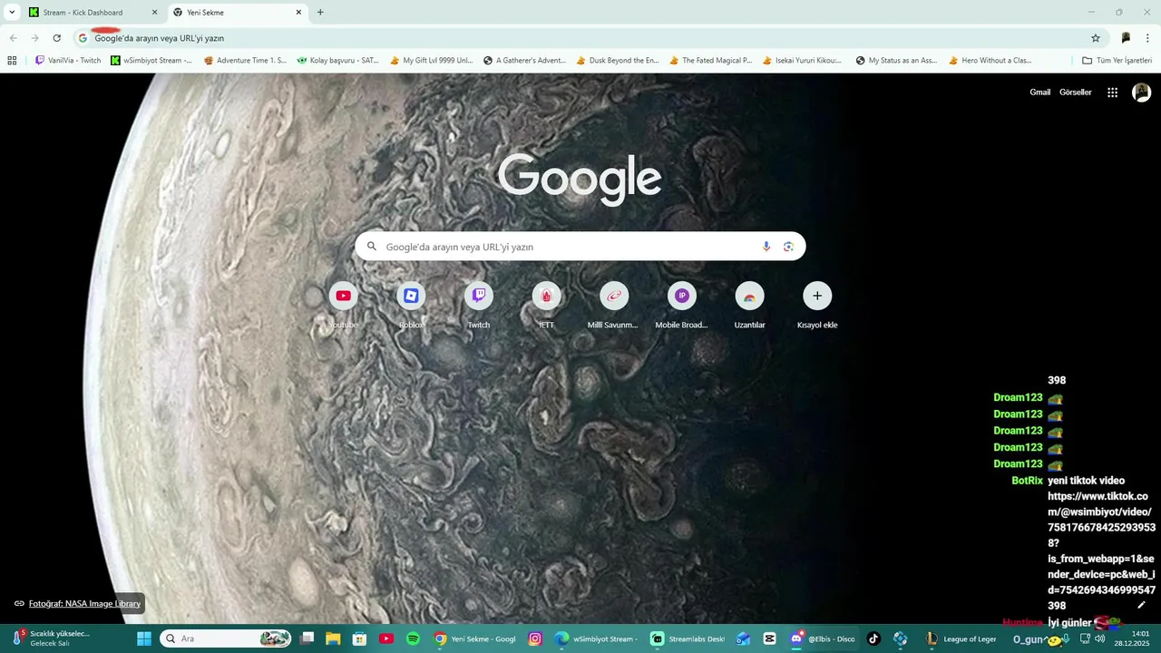Open the volume control in system tray
This screenshot has height=653, width=1161.
[1099, 638]
